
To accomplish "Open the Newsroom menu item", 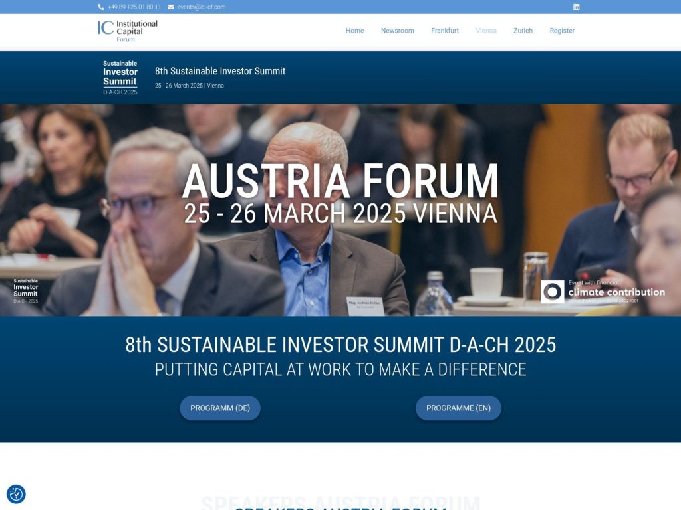I will (397, 31).
